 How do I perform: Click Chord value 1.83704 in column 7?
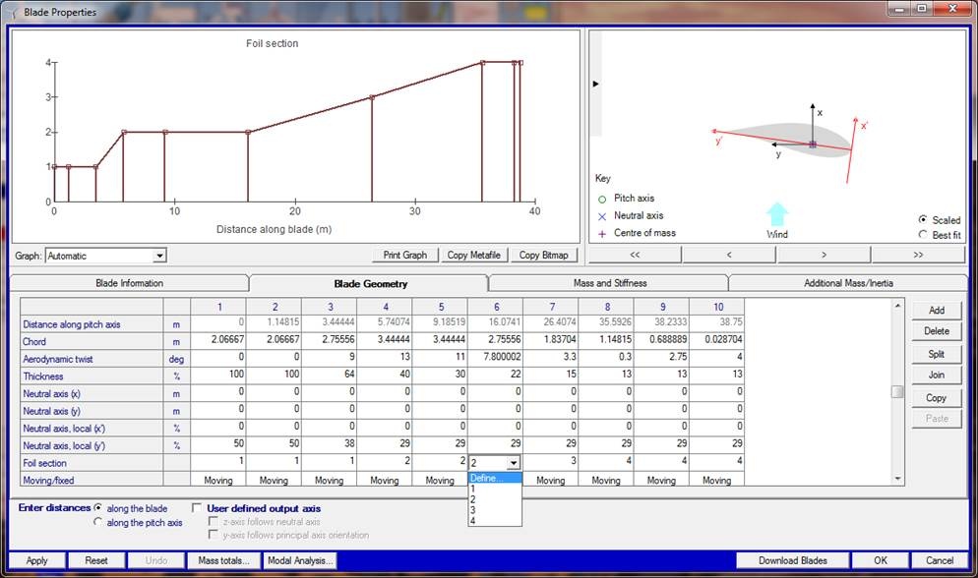click(x=551, y=339)
